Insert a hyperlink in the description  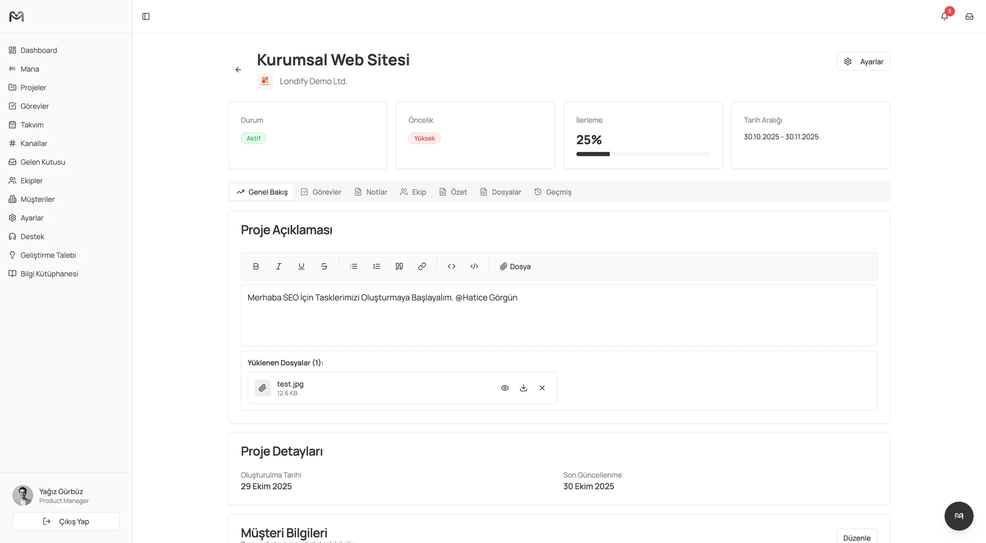click(x=422, y=266)
